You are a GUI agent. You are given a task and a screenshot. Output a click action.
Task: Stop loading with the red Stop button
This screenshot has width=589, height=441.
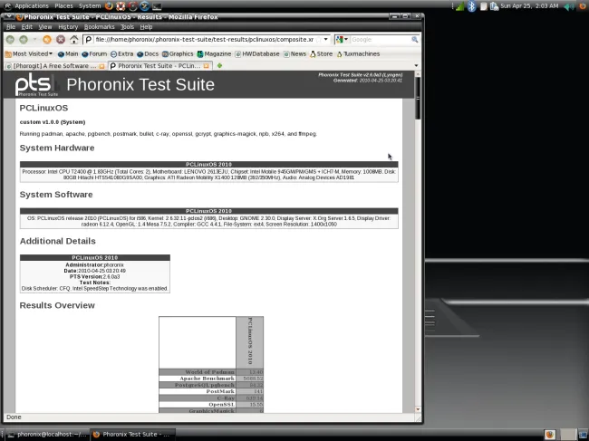61,40
